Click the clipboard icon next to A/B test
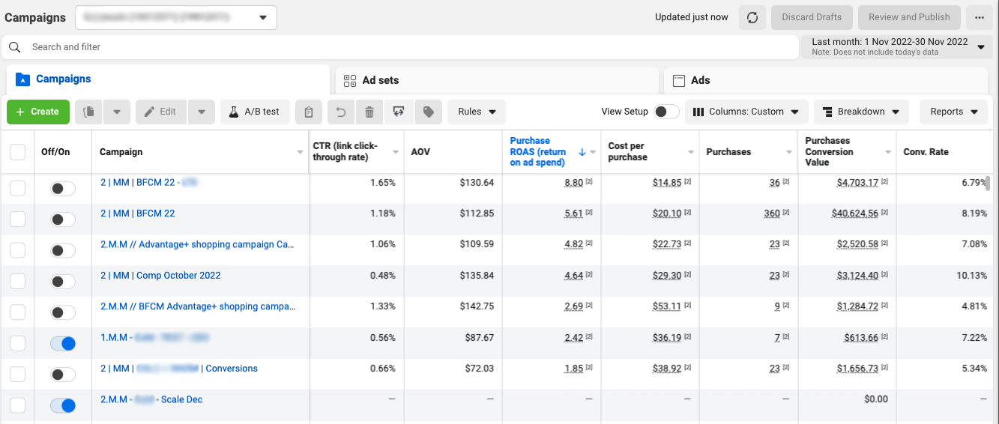Viewport: 999px width, 424px height. pos(309,112)
